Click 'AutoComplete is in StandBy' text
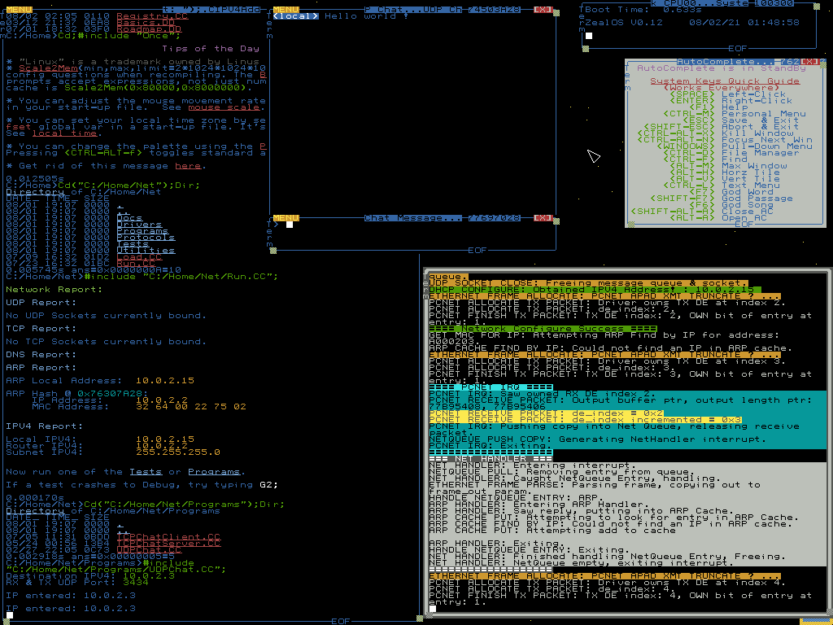The width and height of the screenshot is (833, 625). [x=722, y=68]
